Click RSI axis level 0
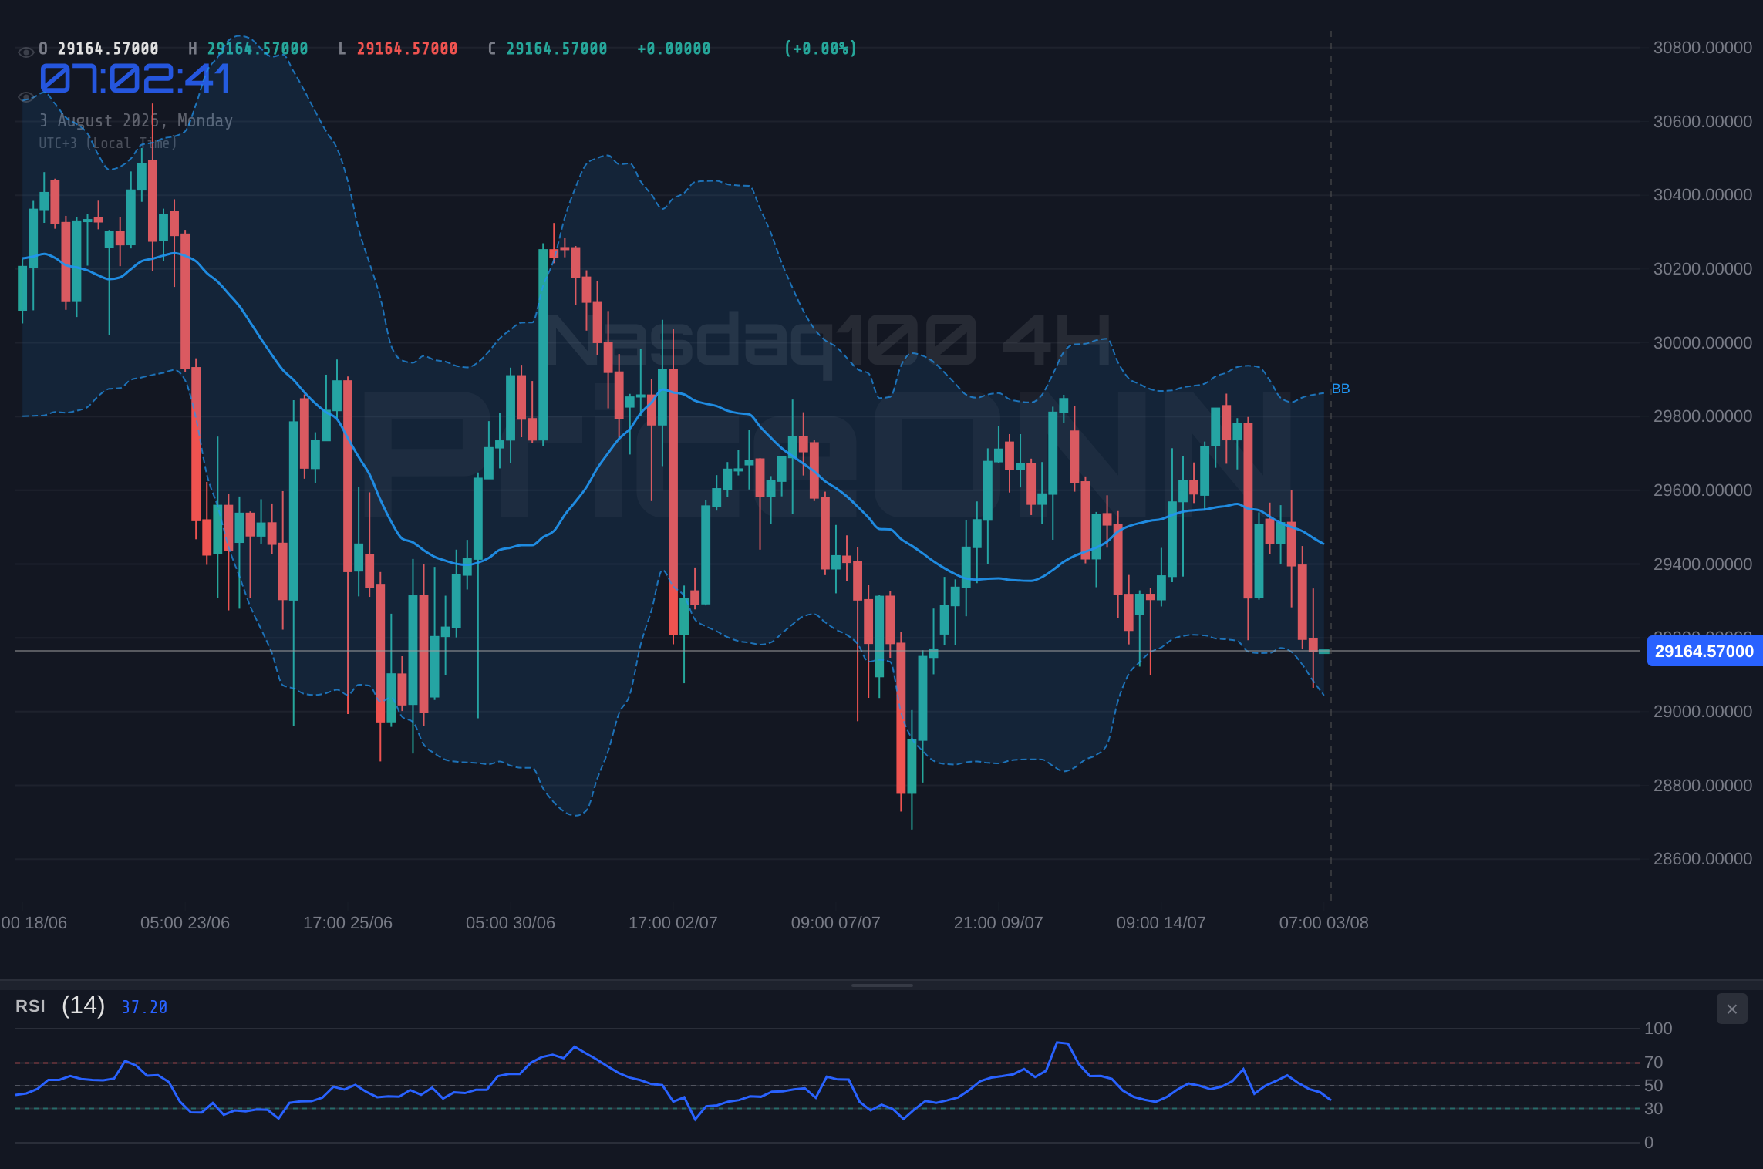Screen dimensions: 1763x1169 click(x=1649, y=1143)
